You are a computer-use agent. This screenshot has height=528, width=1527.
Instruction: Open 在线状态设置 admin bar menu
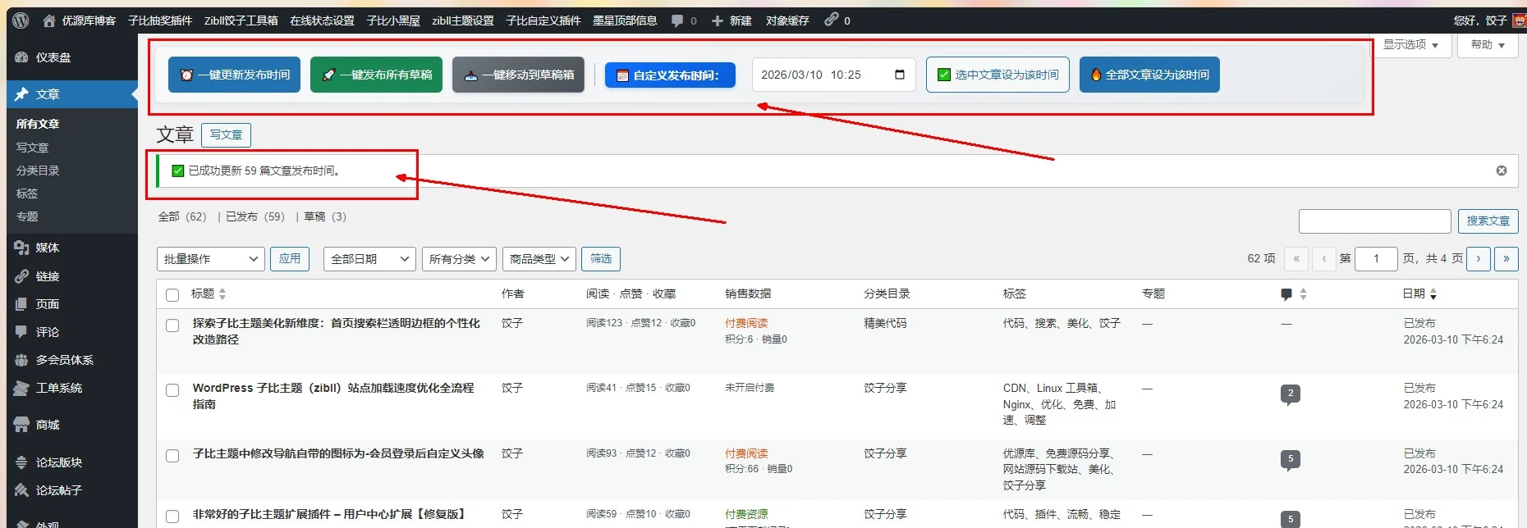click(322, 20)
